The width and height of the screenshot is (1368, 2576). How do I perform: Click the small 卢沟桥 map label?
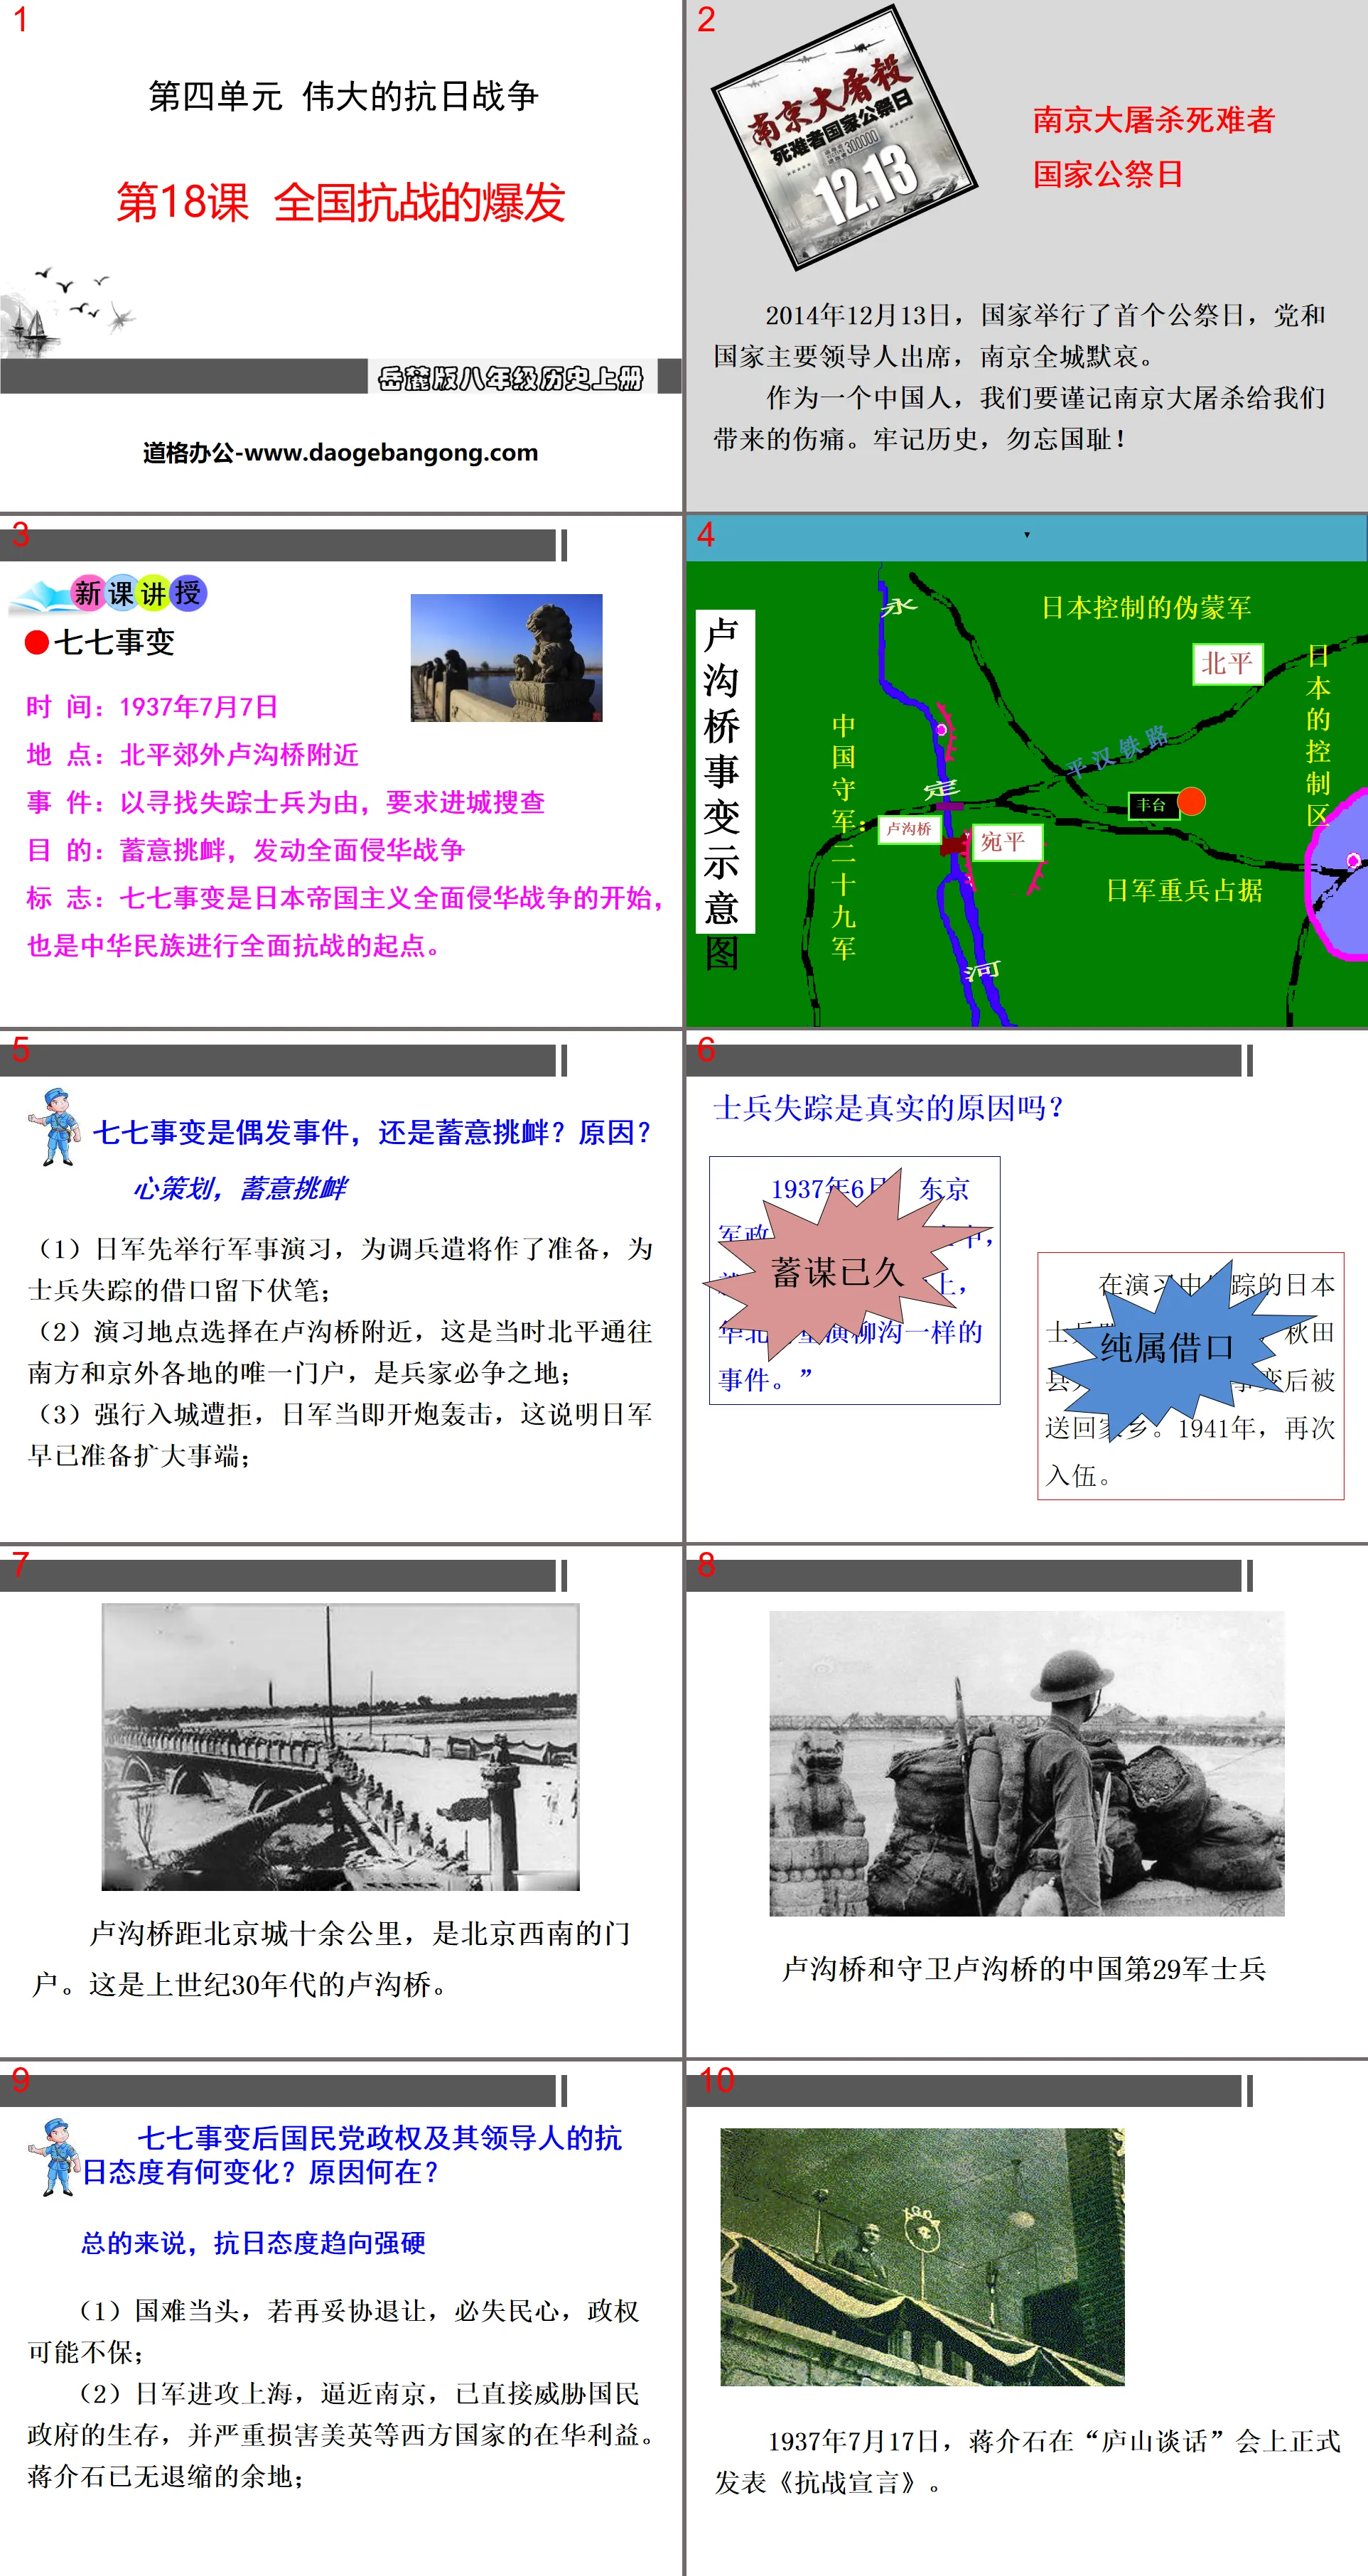[x=909, y=829]
